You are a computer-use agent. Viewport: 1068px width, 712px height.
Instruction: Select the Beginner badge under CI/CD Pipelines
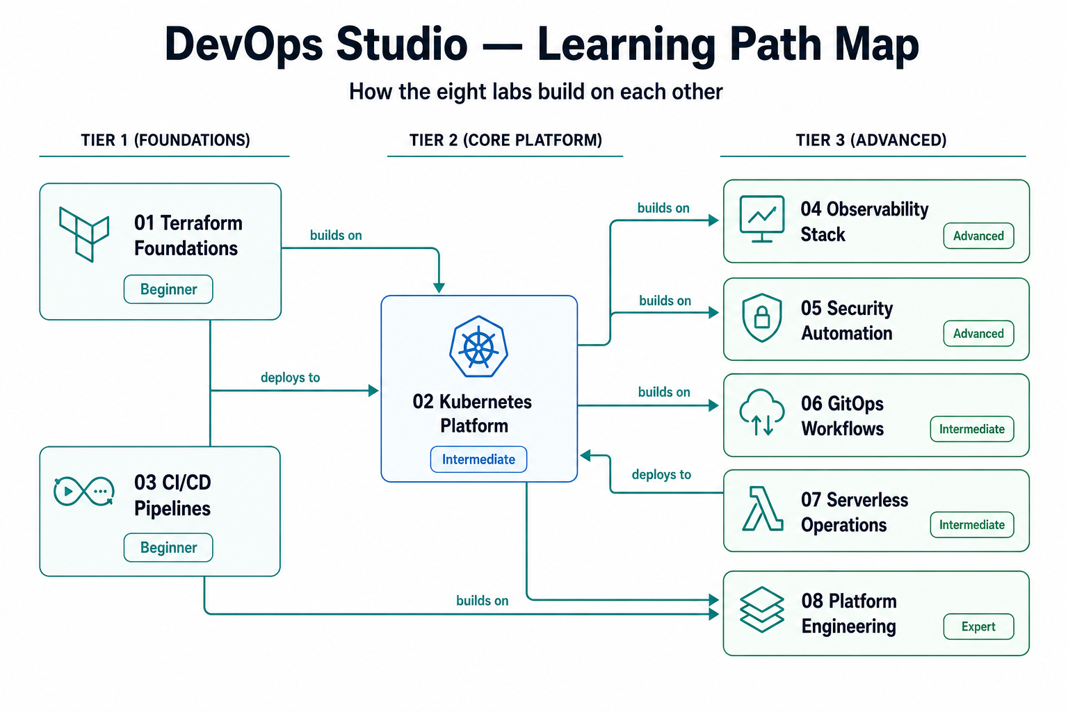click(168, 547)
